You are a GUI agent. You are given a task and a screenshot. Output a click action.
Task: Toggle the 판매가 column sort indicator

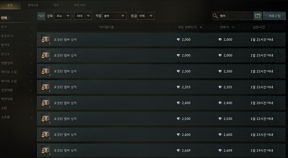[233, 27]
